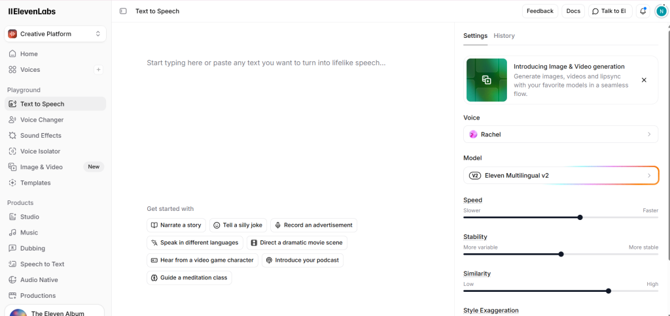Open the Music product page
The width and height of the screenshot is (670, 316).
[x=29, y=232]
